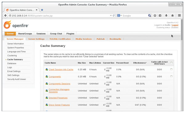Open Security Audit Viewer in sidebar
The image size is (185, 113).
17,79
